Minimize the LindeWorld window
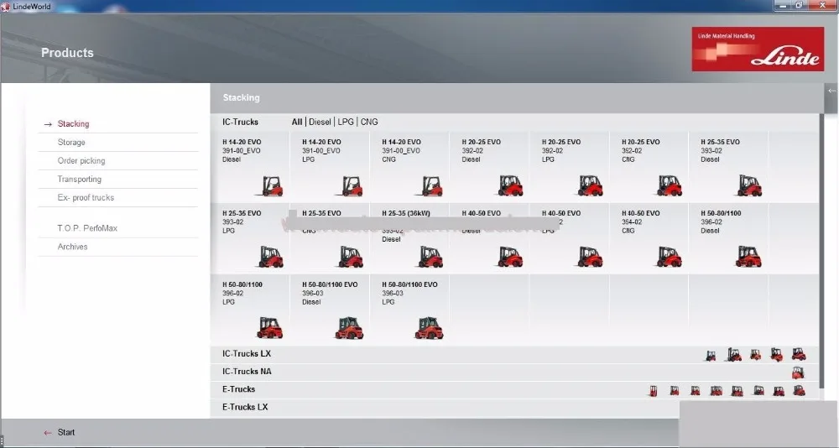 (x=783, y=5)
